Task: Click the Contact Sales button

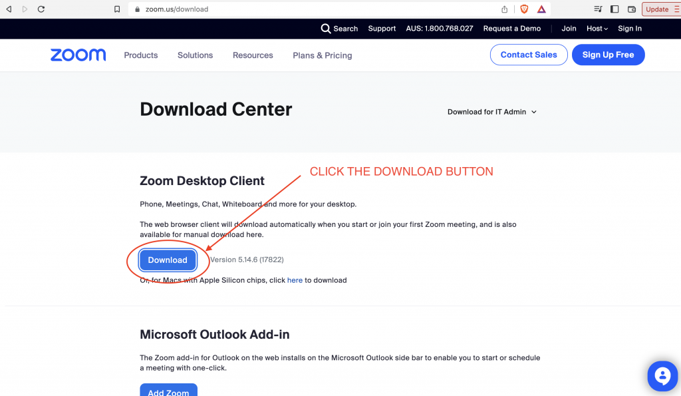Action: [x=529, y=55]
